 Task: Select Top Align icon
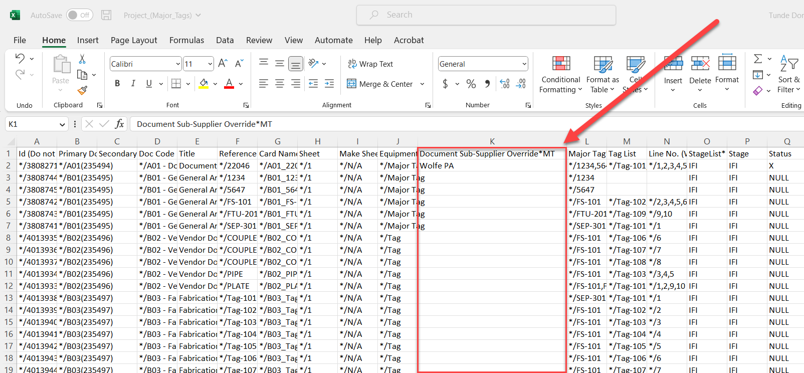(264, 63)
